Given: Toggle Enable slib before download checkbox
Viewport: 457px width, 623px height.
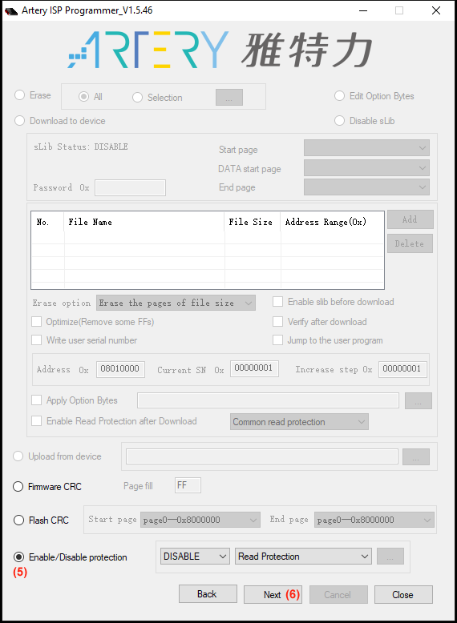Looking at the screenshot, I should point(277,302).
